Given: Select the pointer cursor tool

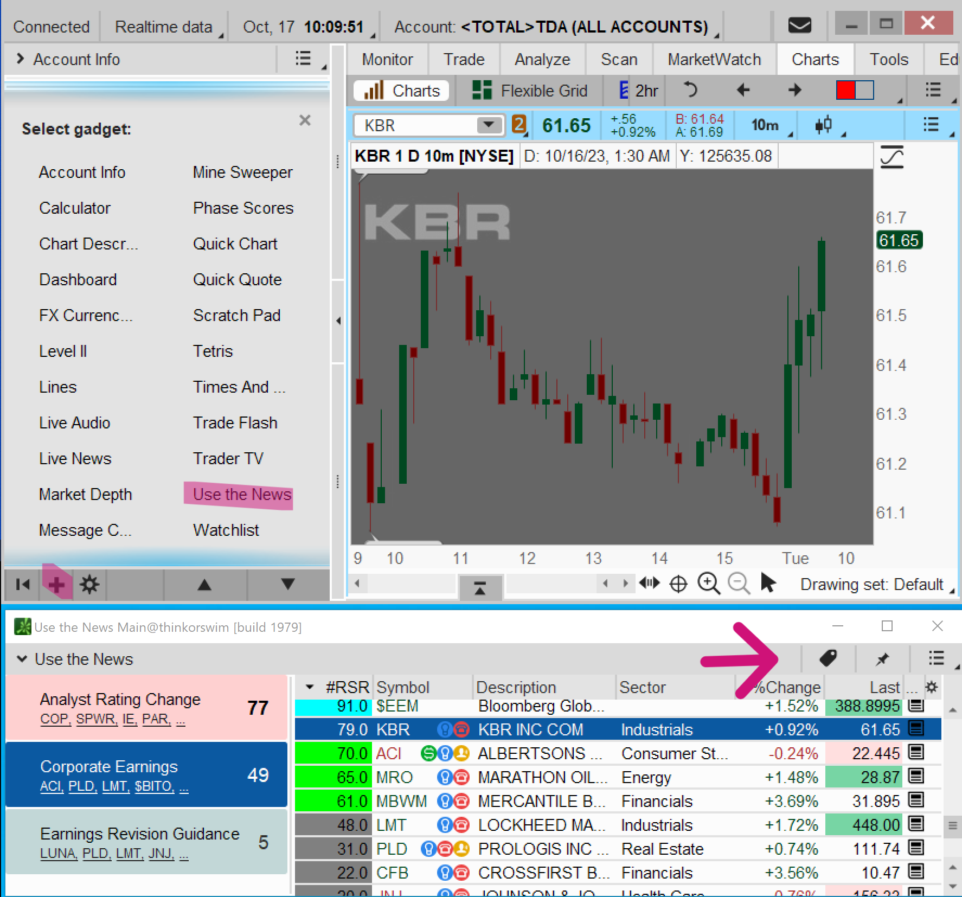Looking at the screenshot, I should 768,584.
